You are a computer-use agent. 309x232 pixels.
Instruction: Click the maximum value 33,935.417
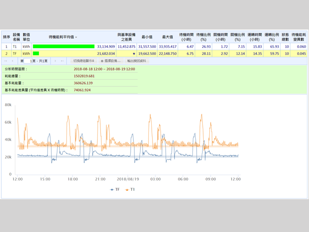(168, 46)
